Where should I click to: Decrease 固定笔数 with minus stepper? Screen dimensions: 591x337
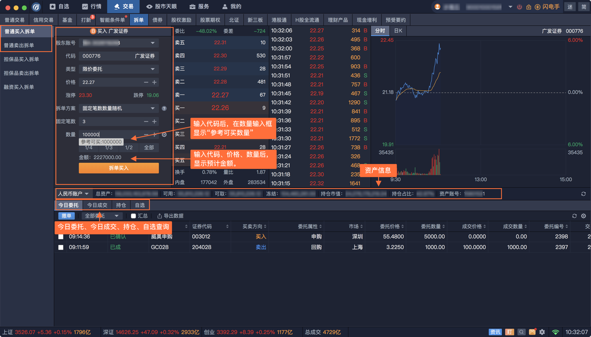tap(146, 121)
